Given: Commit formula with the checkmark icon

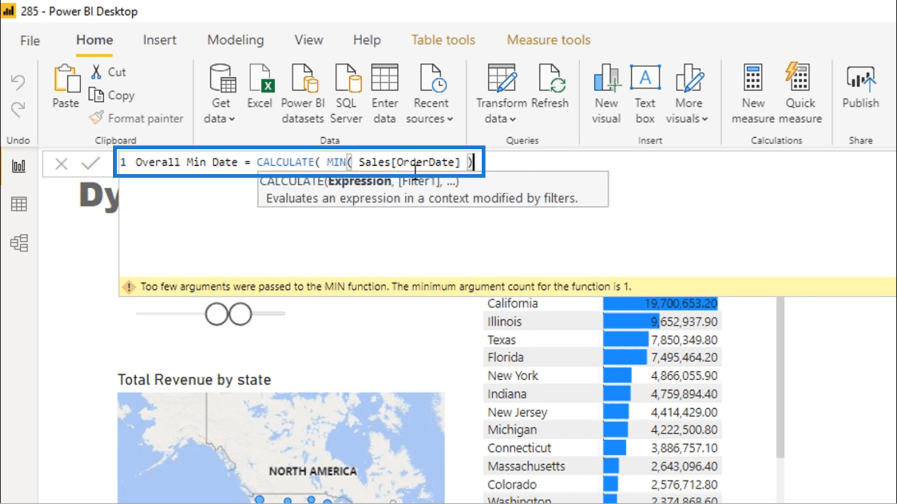Looking at the screenshot, I should (x=90, y=163).
